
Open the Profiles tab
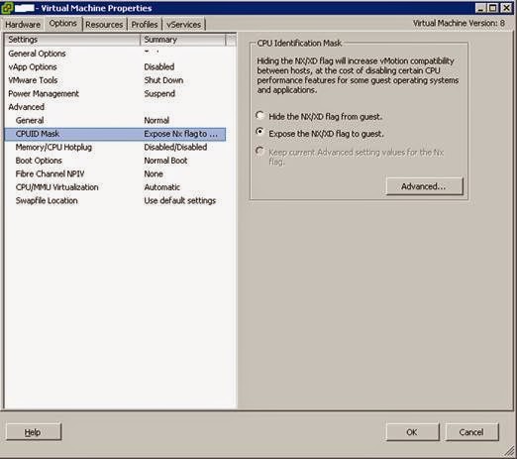tap(145, 25)
